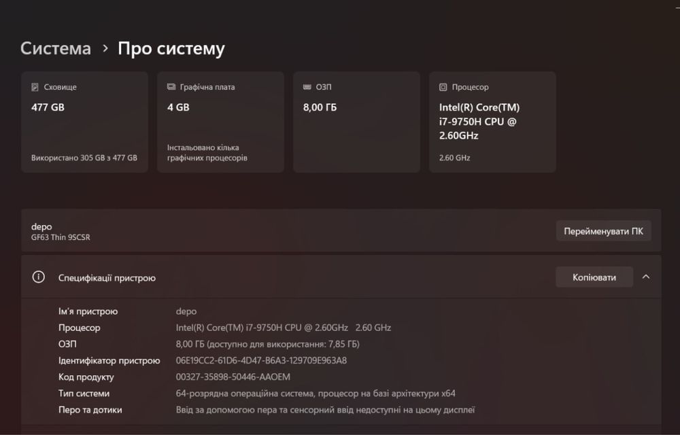Open the Сховище 477 GB card

(x=84, y=122)
